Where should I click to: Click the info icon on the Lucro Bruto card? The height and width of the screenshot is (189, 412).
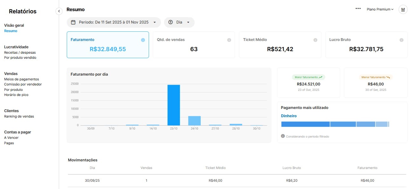coord(402,40)
